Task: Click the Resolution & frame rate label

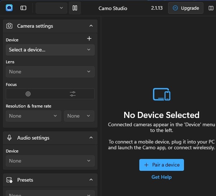Action: coord(28,106)
